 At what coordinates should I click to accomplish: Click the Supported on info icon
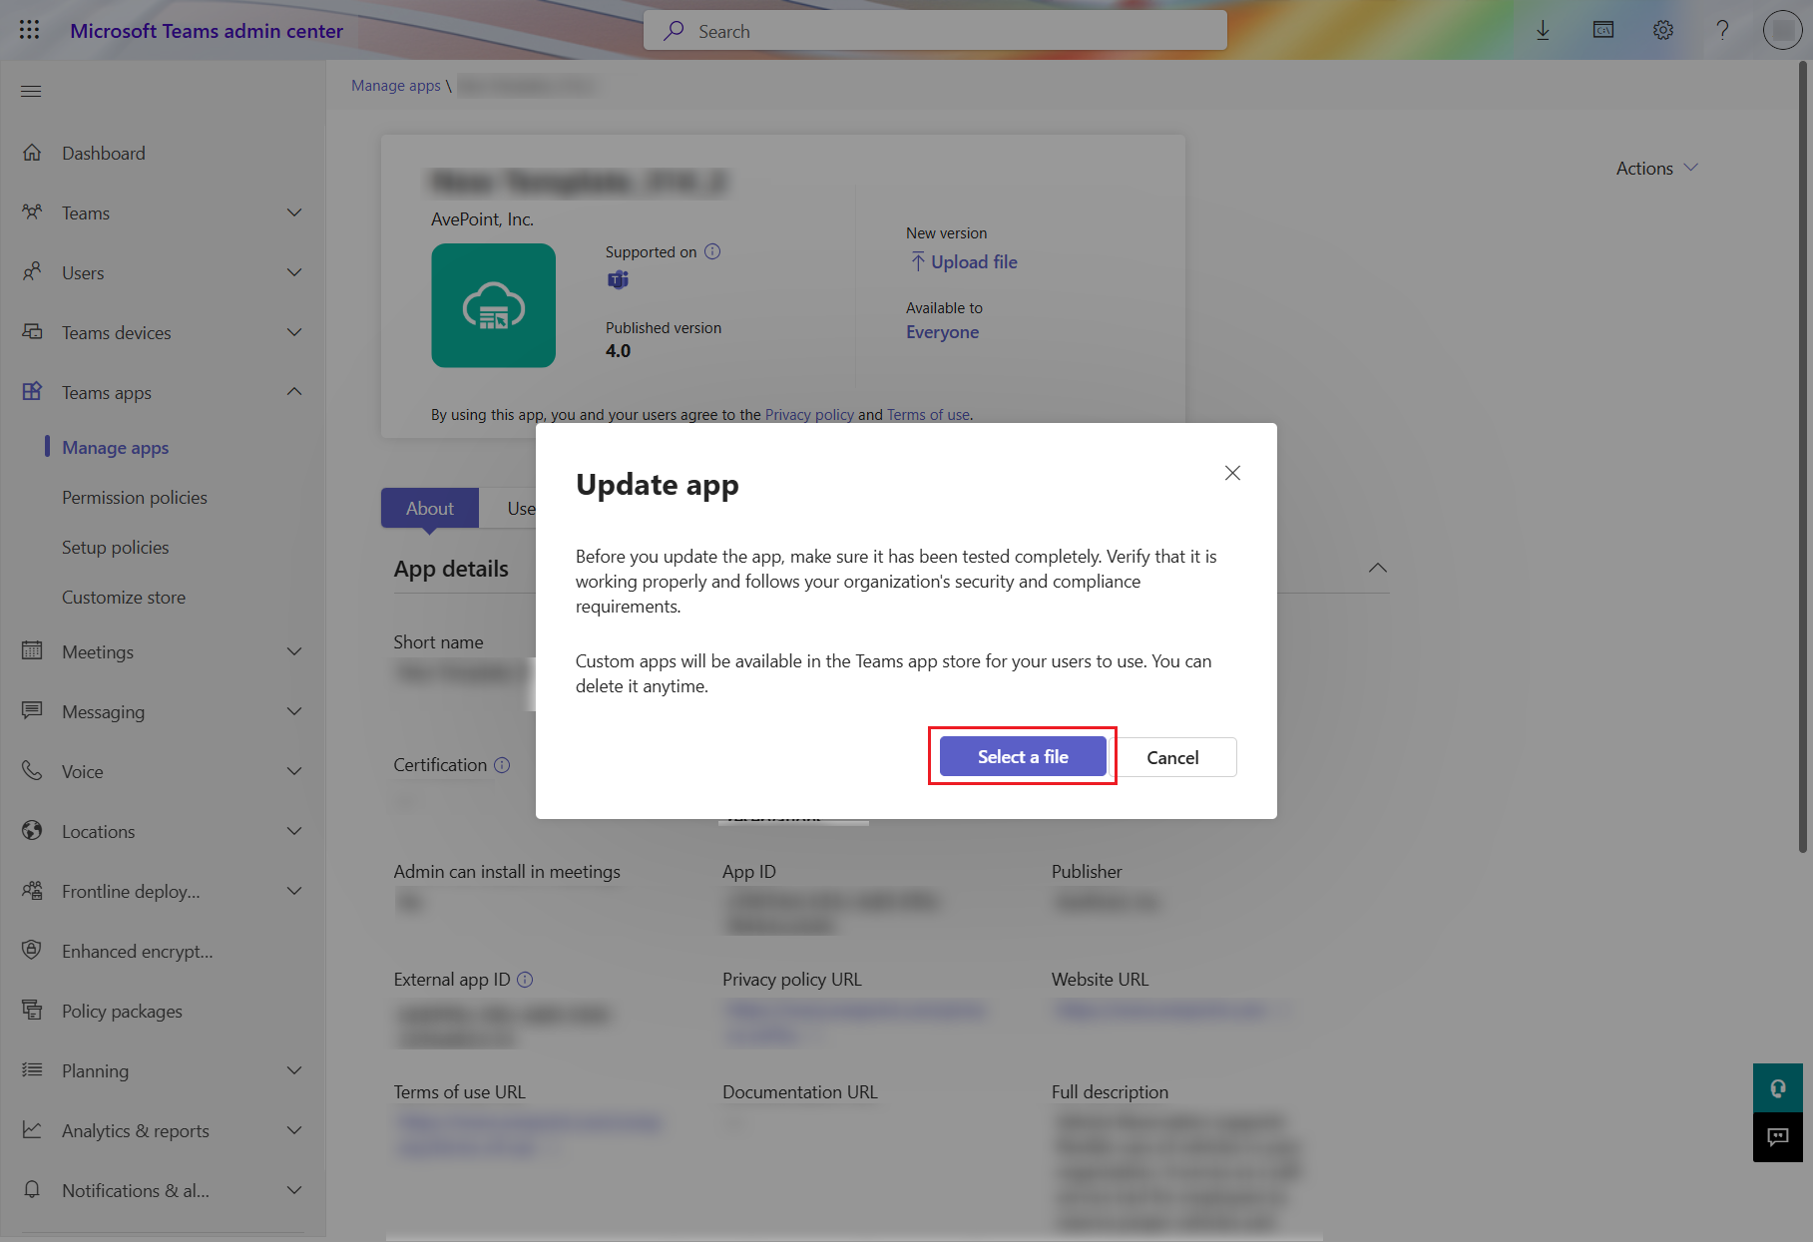[712, 251]
